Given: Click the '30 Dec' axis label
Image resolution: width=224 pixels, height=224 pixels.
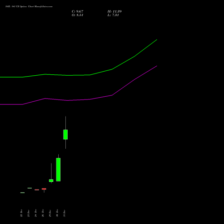Looking at the screenshot, I should (57, 213).
